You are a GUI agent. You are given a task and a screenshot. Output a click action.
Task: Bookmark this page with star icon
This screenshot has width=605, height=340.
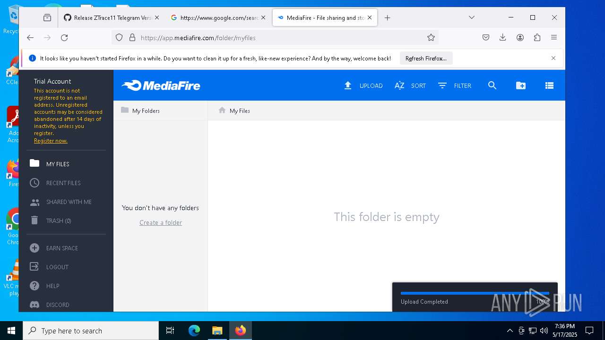click(x=431, y=38)
